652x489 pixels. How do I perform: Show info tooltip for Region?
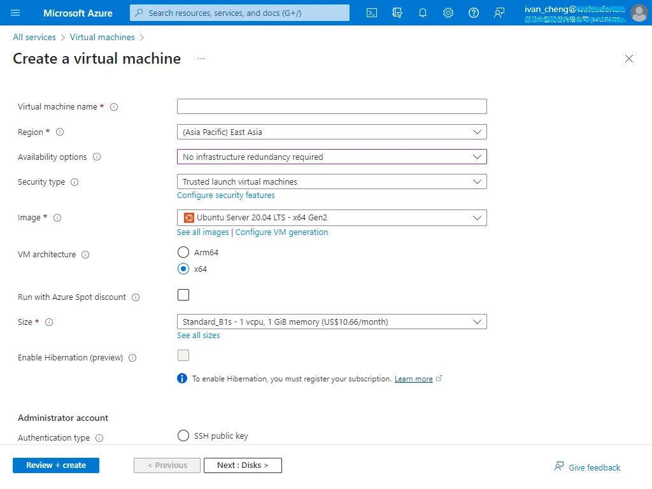60,132
